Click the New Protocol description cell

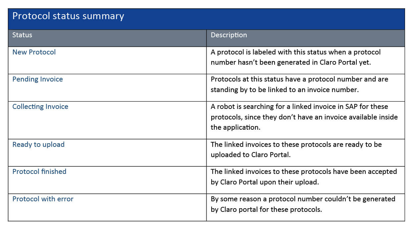pyautogui.click(x=295, y=57)
